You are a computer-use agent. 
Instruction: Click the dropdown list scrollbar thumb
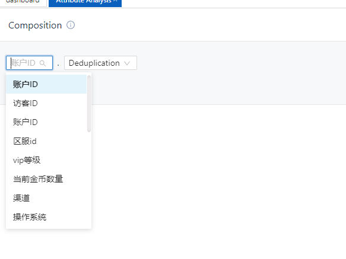(x=89, y=104)
